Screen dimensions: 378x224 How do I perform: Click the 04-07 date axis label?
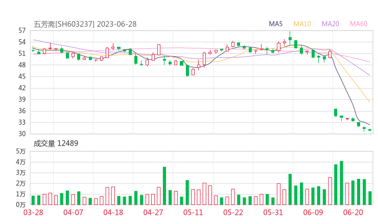(x=73, y=212)
